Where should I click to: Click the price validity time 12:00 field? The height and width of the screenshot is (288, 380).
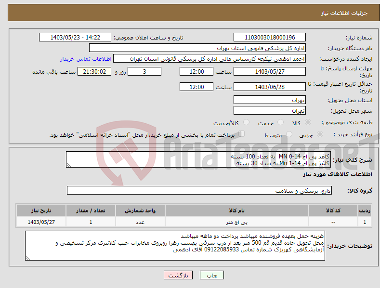[x=197, y=87]
